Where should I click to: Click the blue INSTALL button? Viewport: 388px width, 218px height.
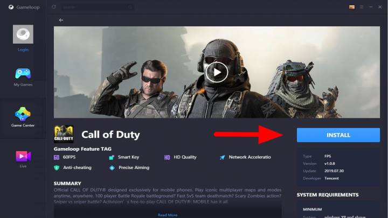(x=338, y=135)
